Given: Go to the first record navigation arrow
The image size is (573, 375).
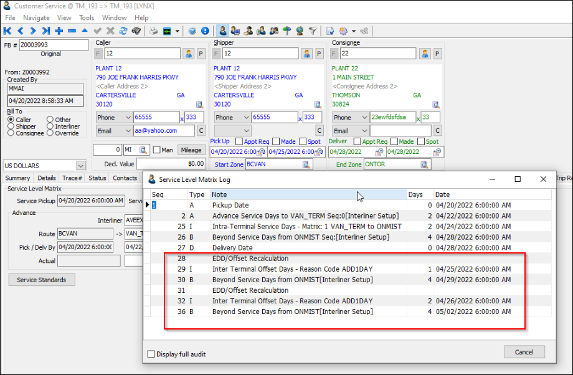Looking at the screenshot, I should coord(7,31).
